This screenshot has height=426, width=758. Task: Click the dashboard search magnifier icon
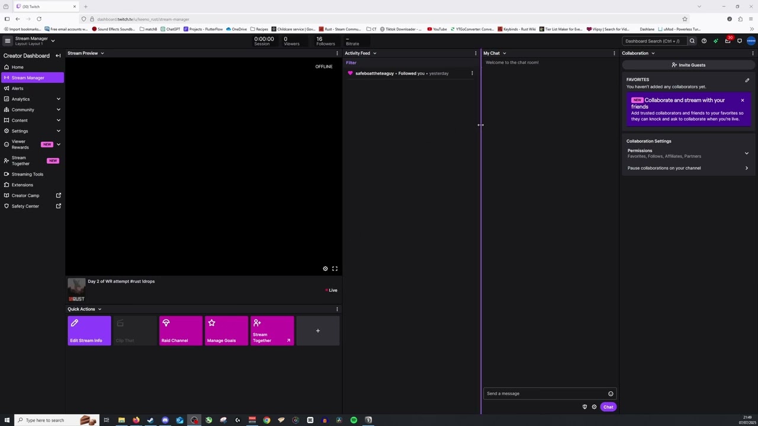pyautogui.click(x=692, y=41)
